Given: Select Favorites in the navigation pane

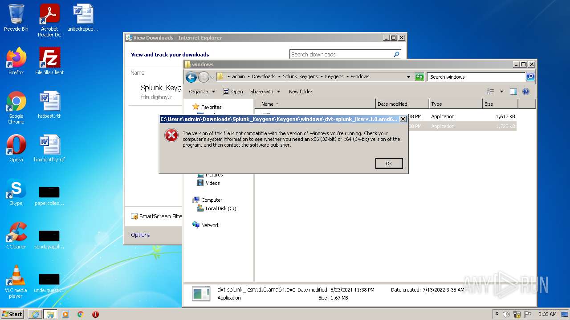Looking at the screenshot, I should [x=207, y=107].
